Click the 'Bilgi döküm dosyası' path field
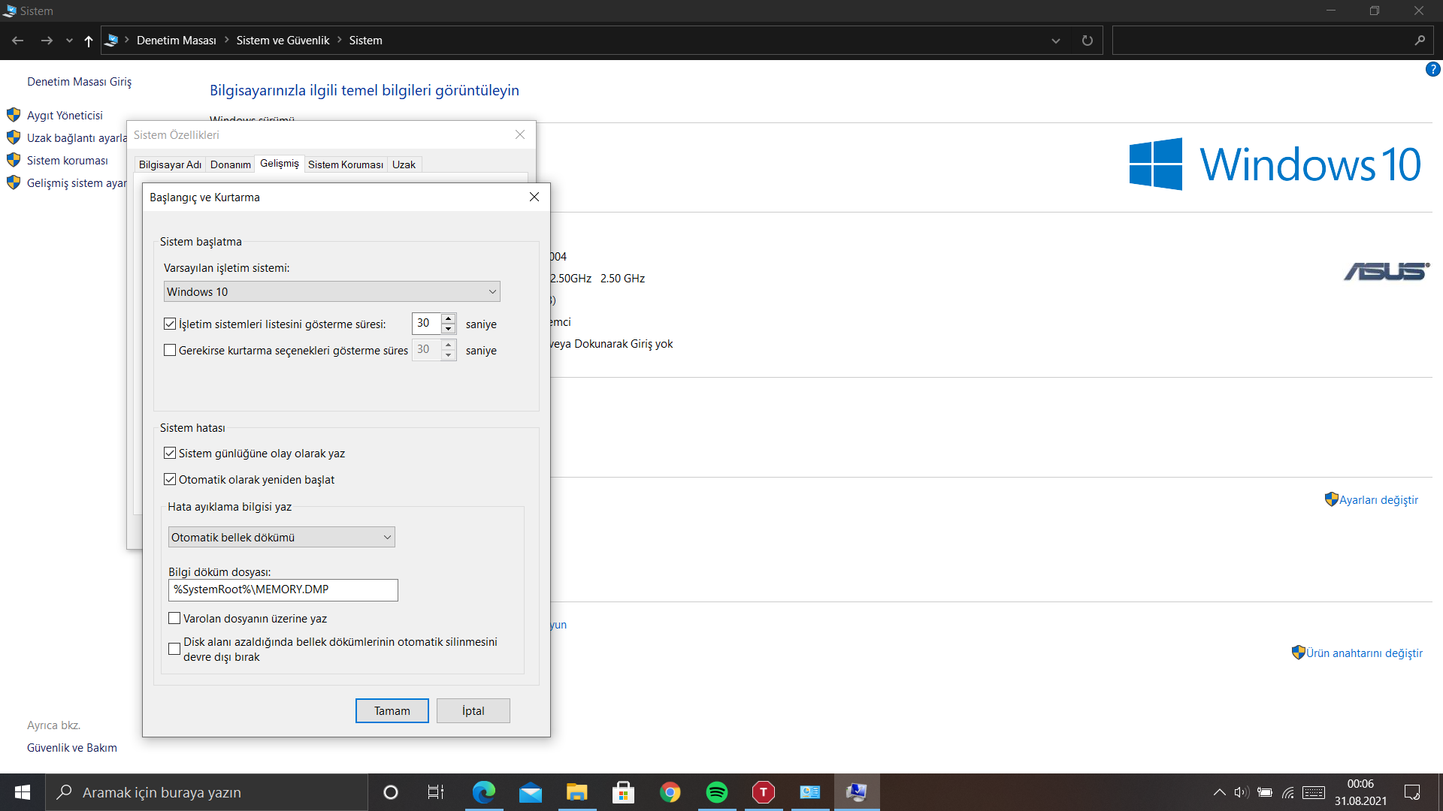The width and height of the screenshot is (1443, 811). [283, 589]
